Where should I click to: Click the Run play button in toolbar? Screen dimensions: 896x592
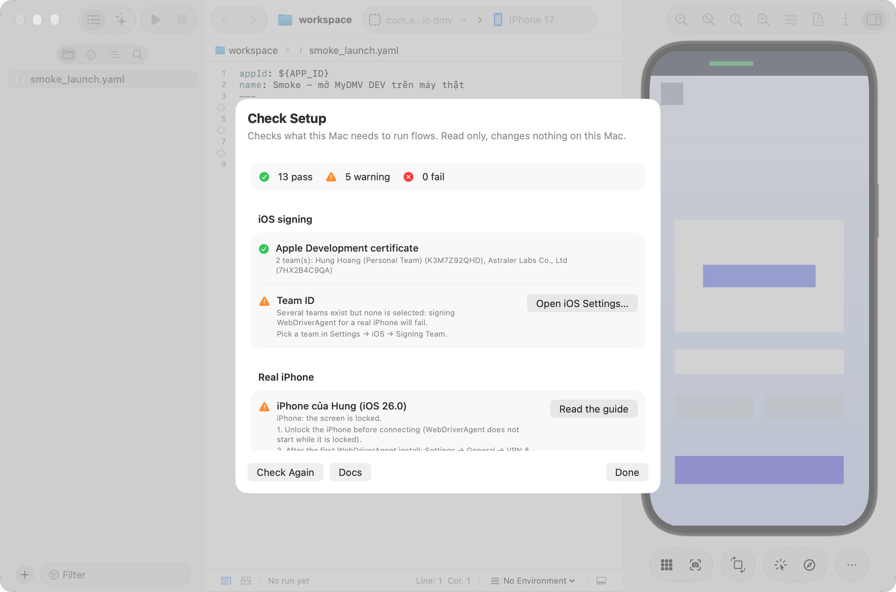pyautogui.click(x=156, y=19)
